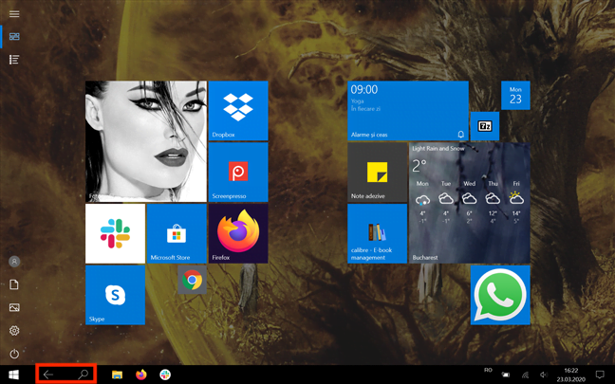This screenshot has width=615, height=384.
Task: Launch the small Google Chrome tile
Action: [192, 280]
